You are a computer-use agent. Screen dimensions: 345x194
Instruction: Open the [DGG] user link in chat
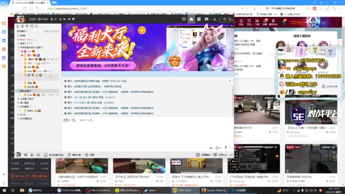[x=78, y=103]
